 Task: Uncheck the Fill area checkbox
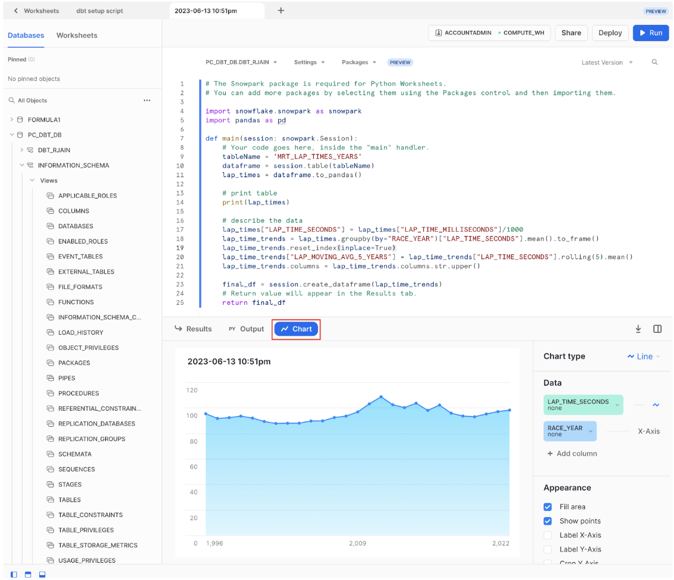(548, 507)
